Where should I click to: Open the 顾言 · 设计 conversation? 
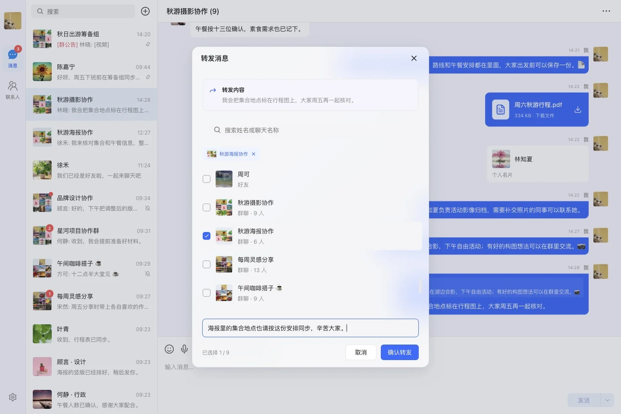tap(91, 367)
